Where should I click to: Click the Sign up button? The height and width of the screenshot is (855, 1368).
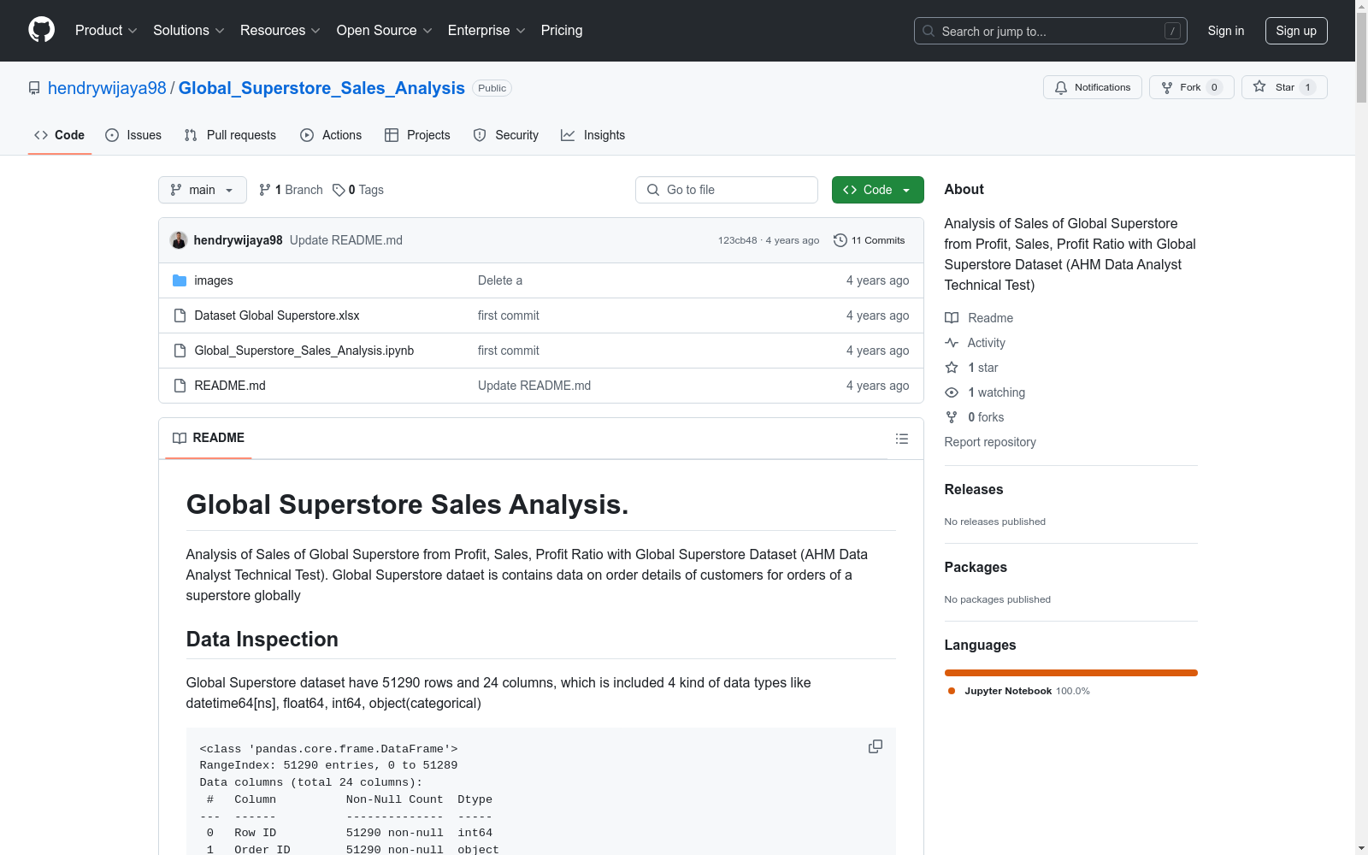(1296, 31)
